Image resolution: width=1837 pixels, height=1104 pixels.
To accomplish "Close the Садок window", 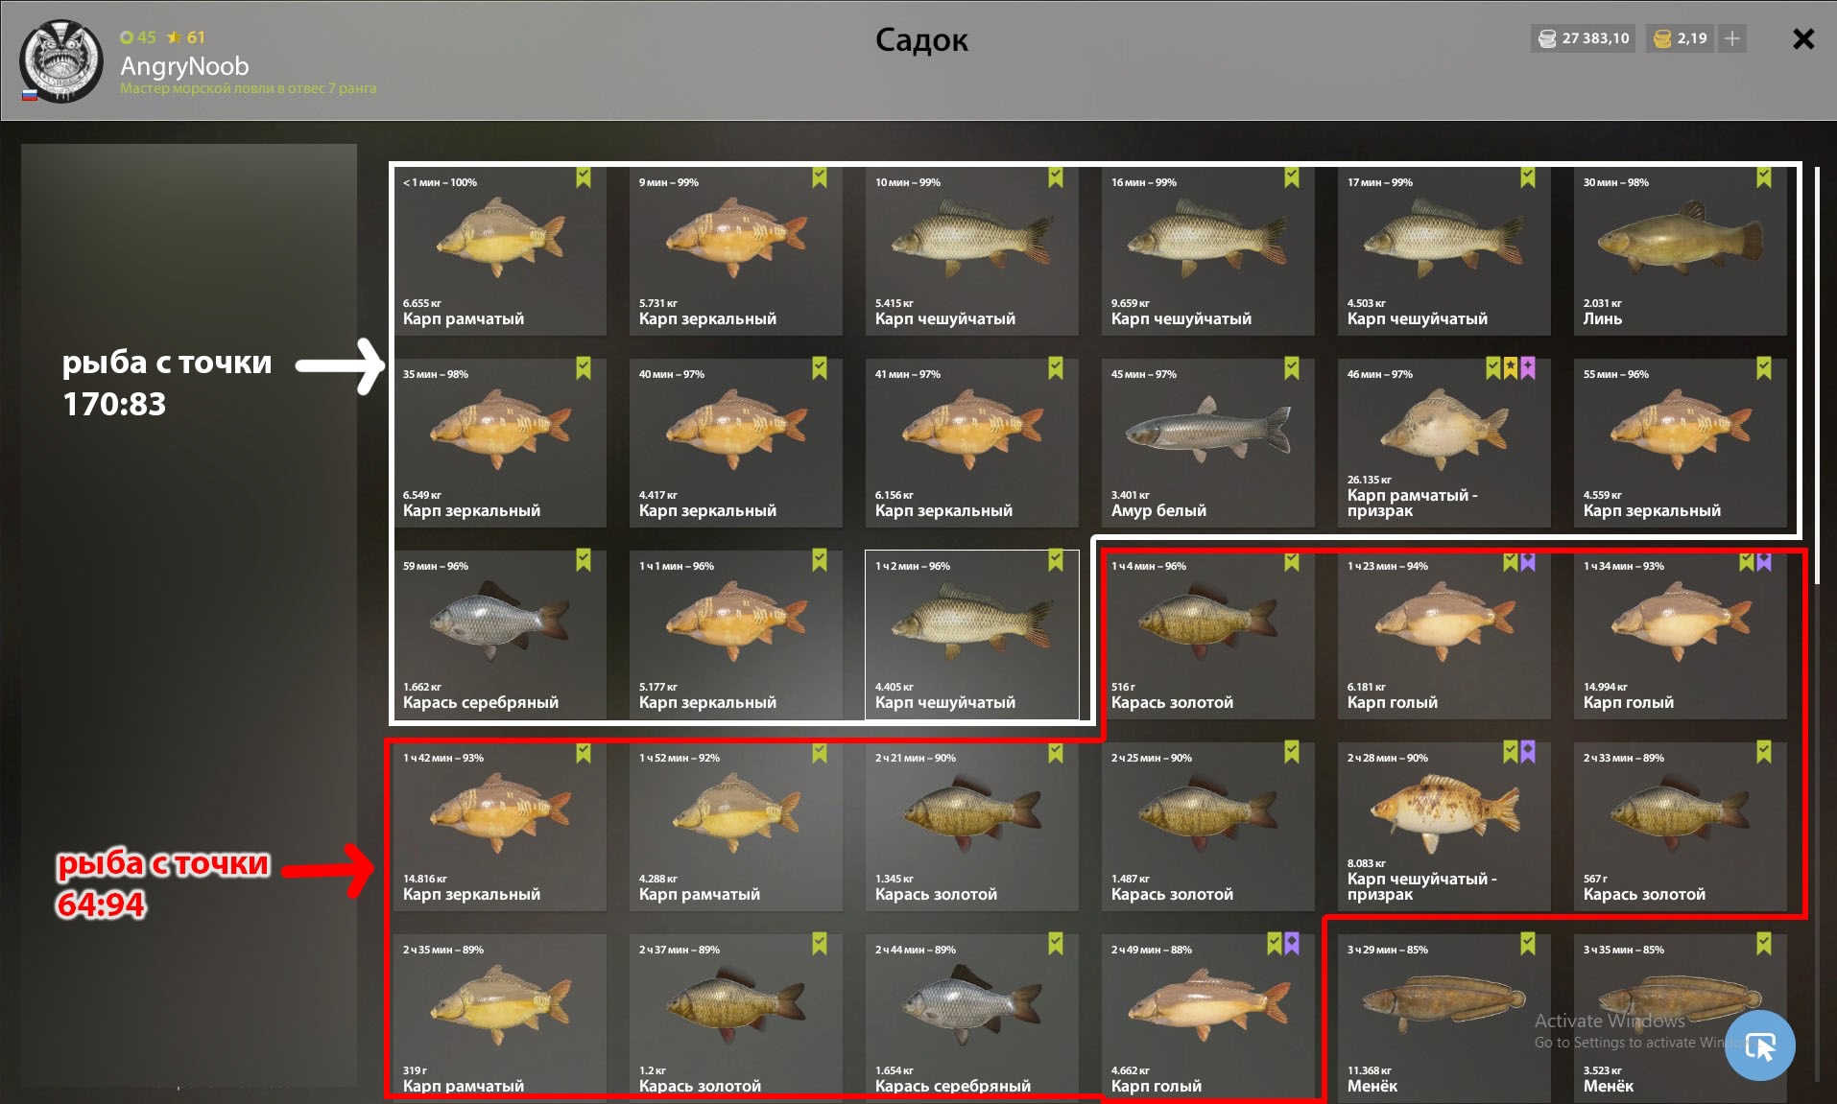I will 1803,38.
